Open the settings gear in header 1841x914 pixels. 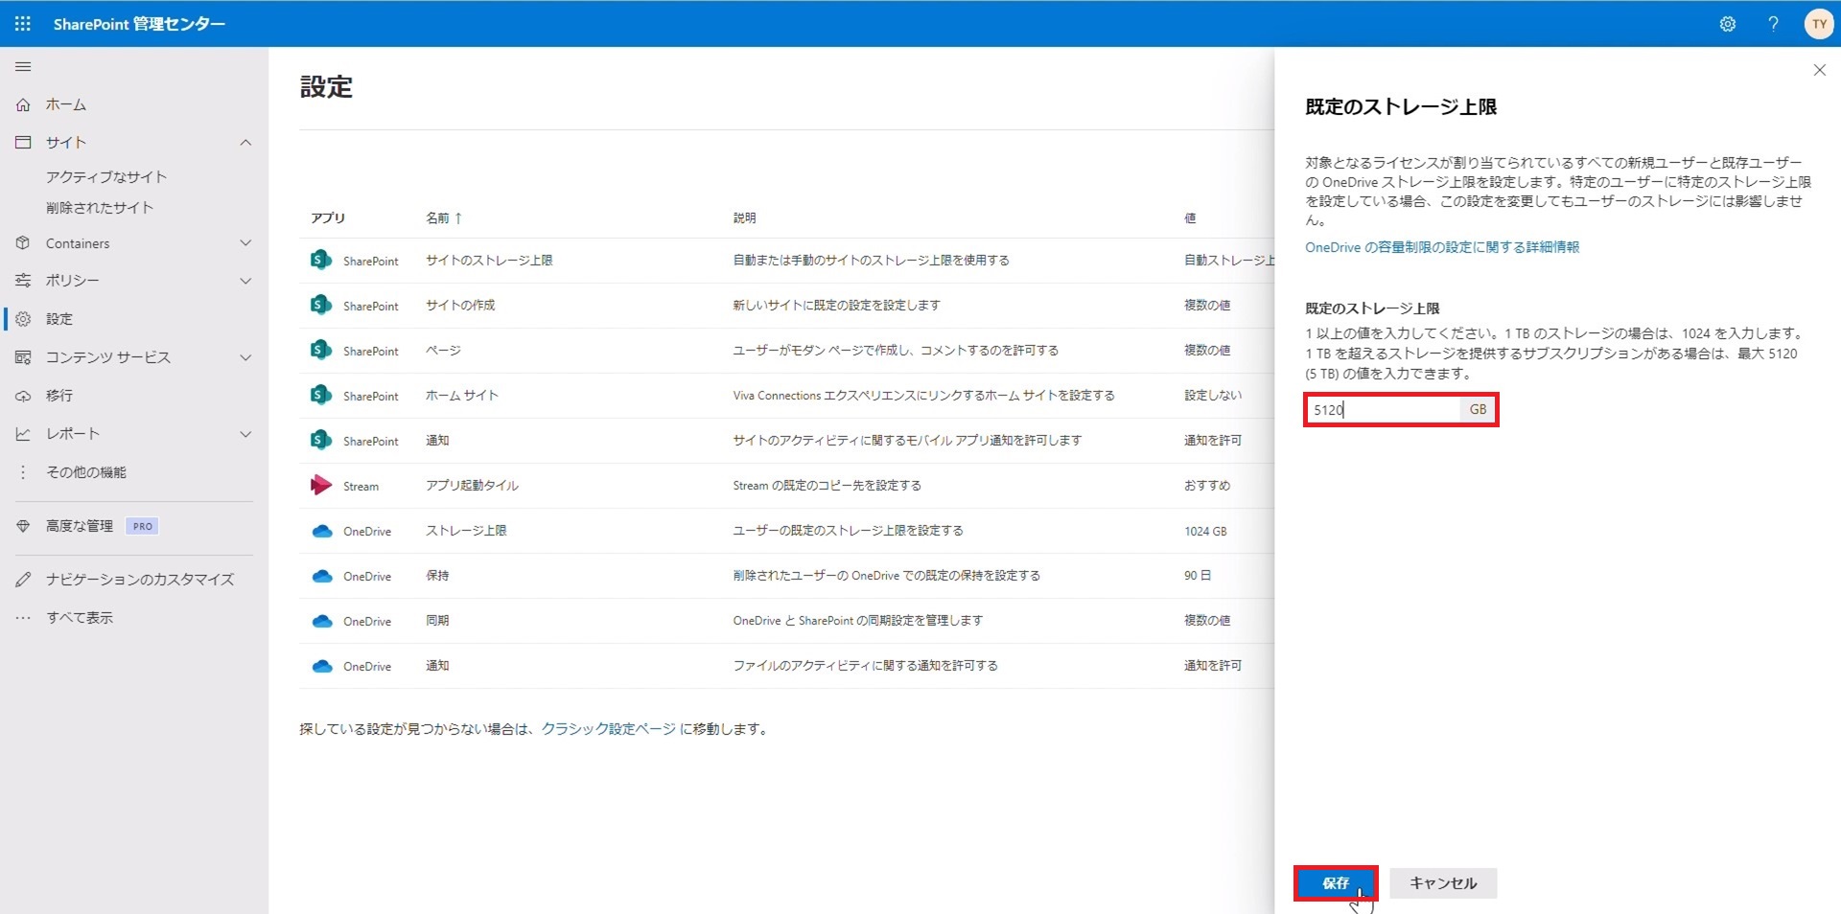1728,24
